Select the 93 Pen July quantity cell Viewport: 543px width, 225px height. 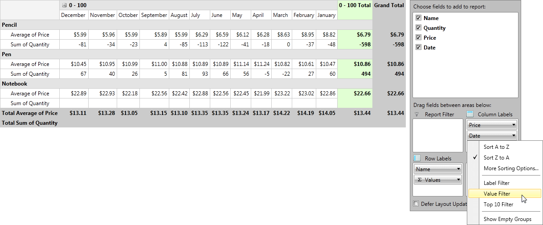coord(200,74)
